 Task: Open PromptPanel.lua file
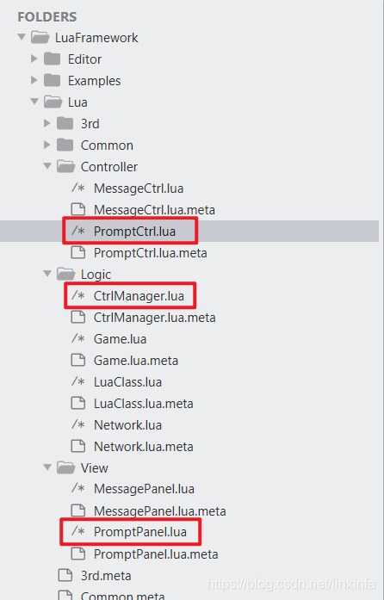point(140,532)
